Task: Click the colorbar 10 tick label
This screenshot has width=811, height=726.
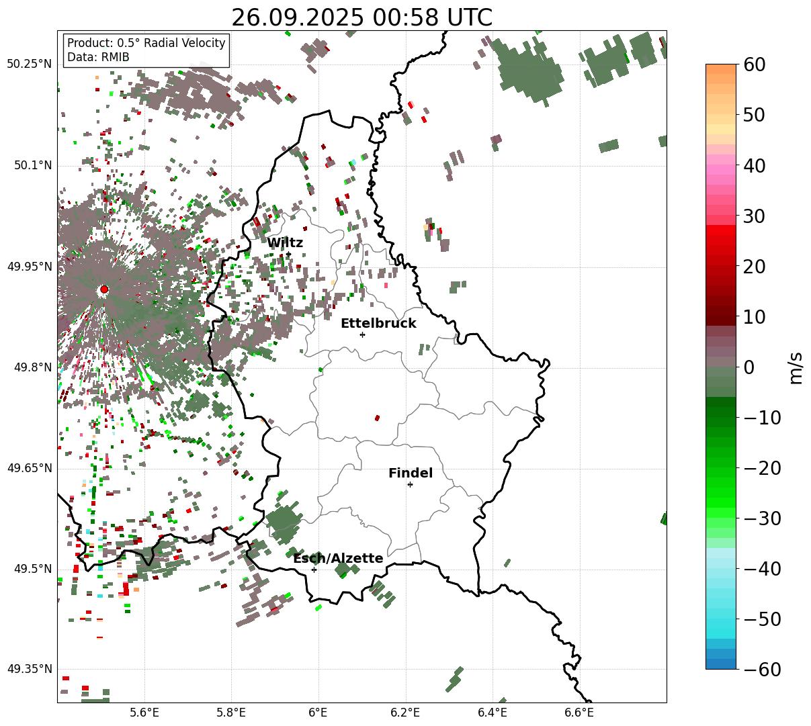Action: point(754,316)
